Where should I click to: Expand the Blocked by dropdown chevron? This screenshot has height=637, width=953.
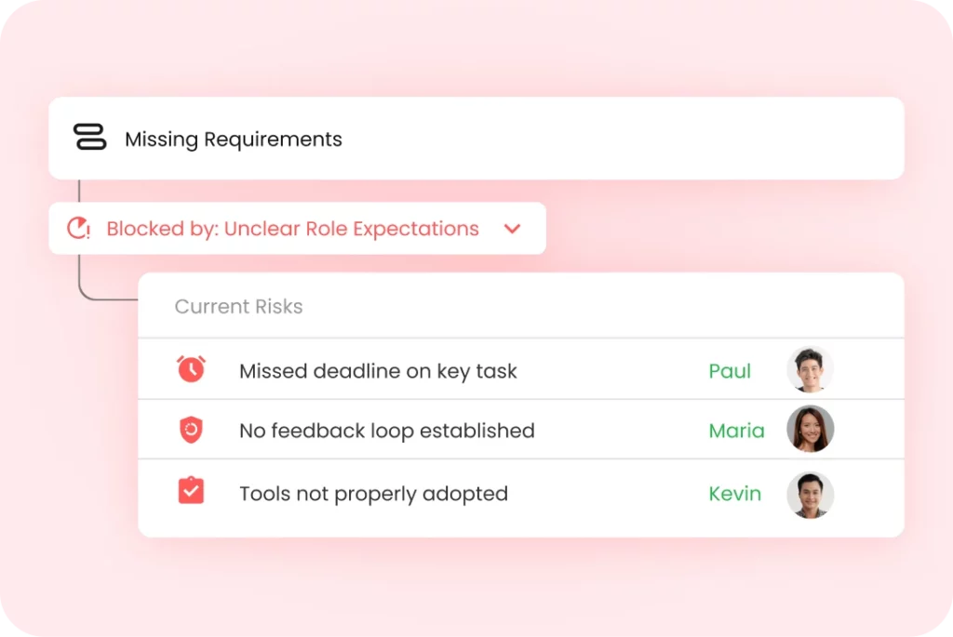(x=512, y=229)
